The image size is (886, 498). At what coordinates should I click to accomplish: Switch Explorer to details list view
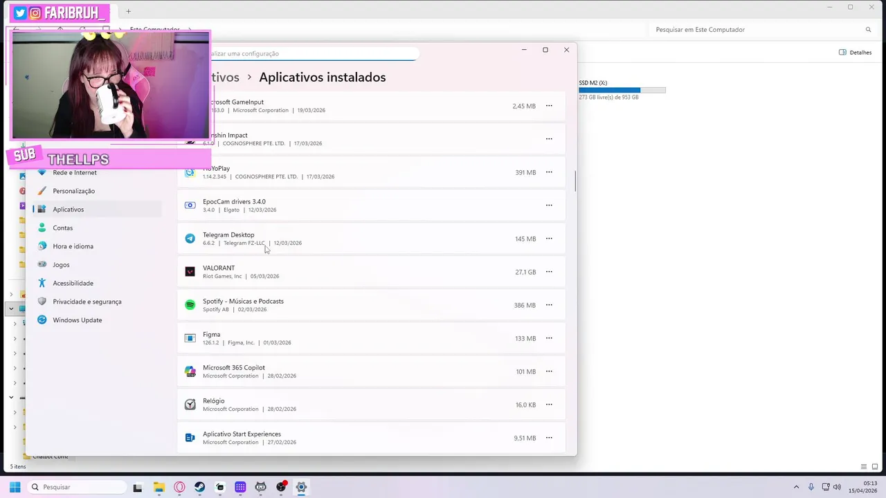pos(864,467)
